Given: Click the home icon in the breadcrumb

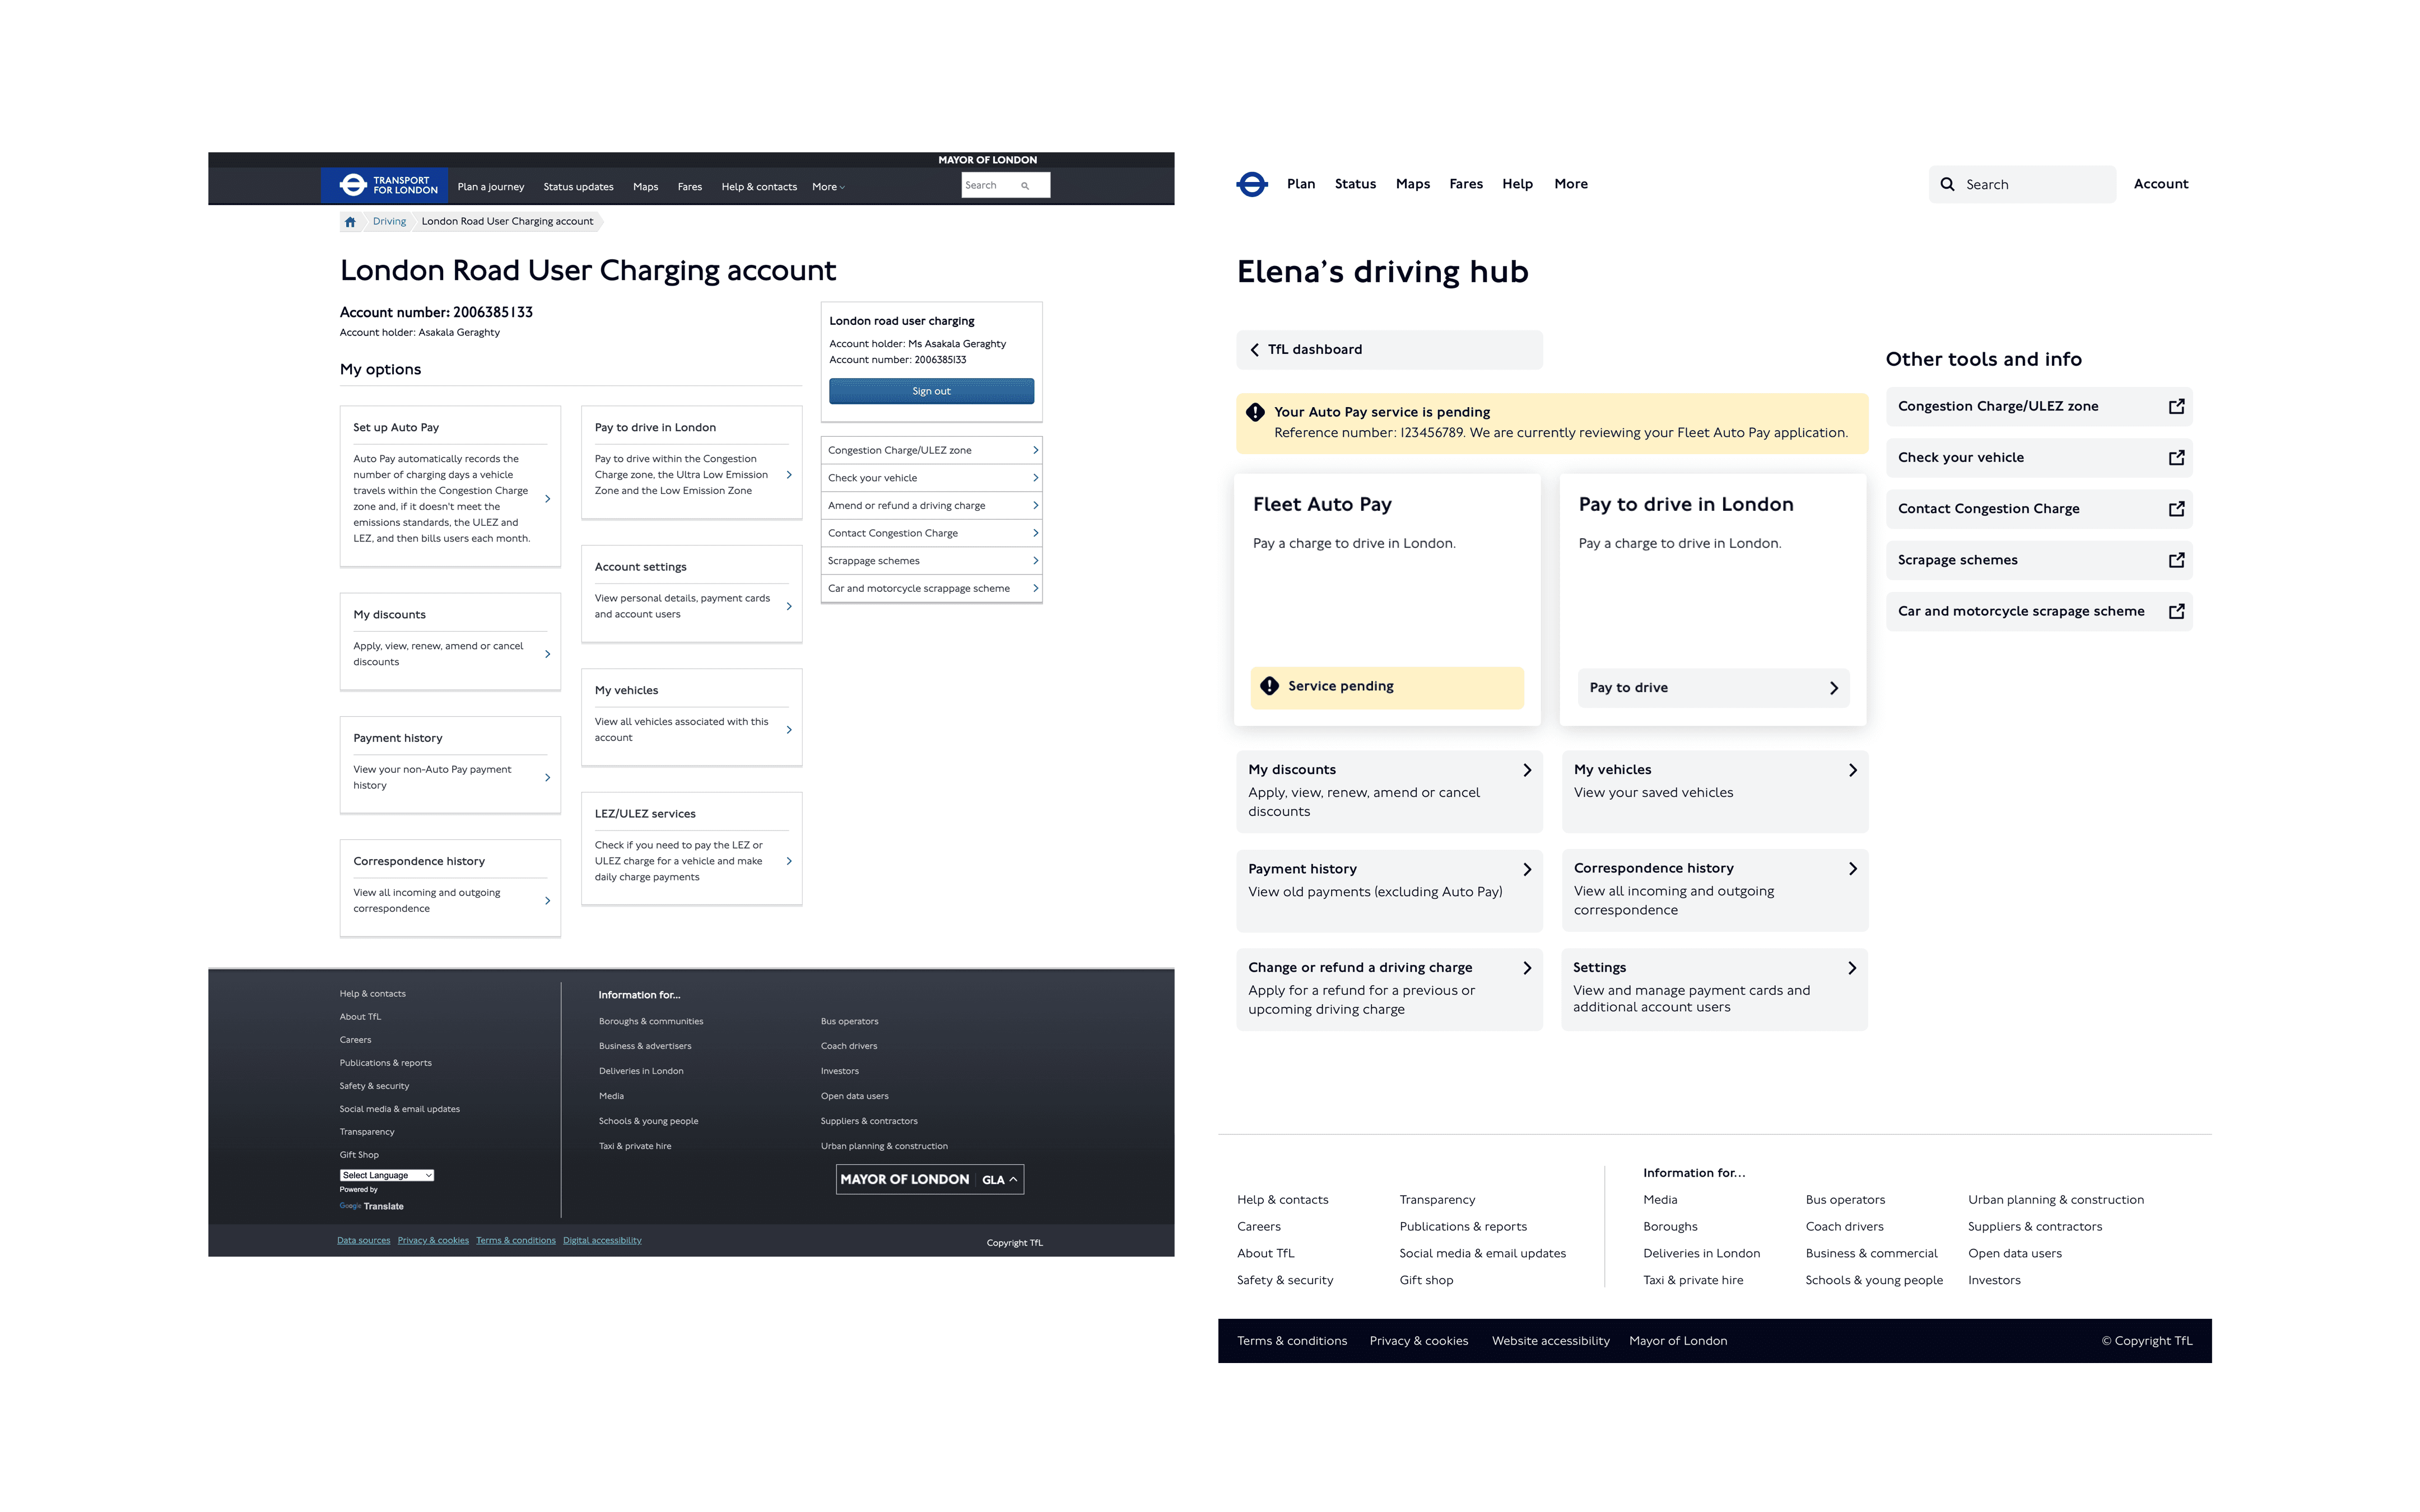Looking at the screenshot, I should point(350,222).
